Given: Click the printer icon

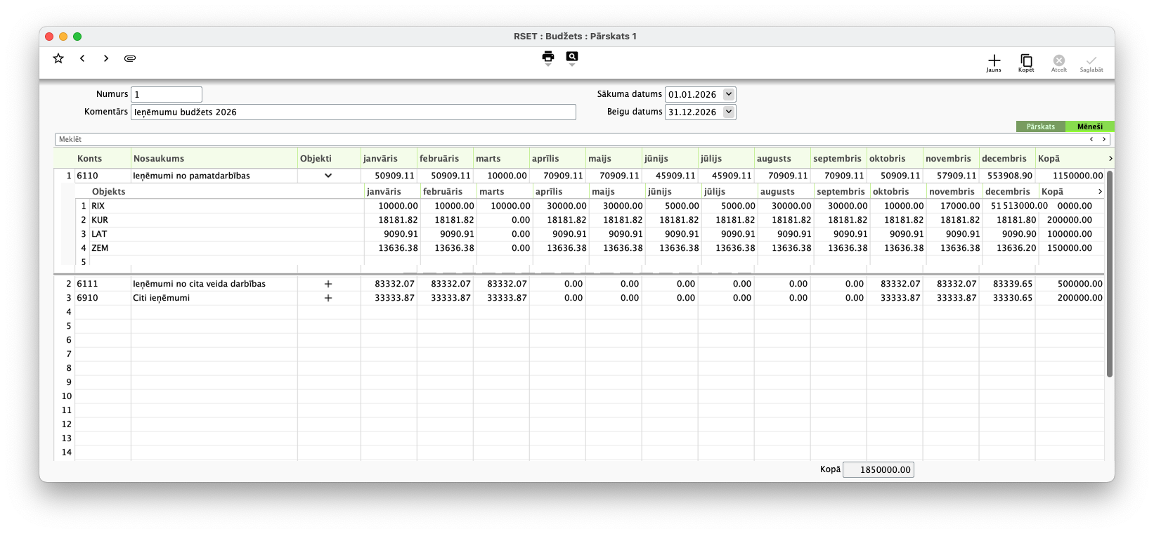Looking at the screenshot, I should tap(548, 57).
